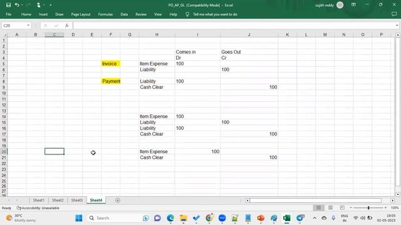Viewport: 401px width, 225px height.
Task: Select column C header
Action: click(55, 34)
